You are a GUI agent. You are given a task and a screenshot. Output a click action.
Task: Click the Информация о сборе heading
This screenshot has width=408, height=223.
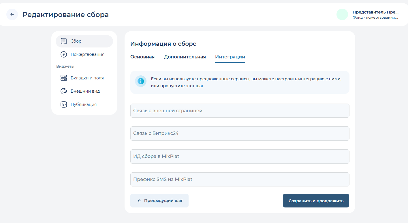pos(163,44)
